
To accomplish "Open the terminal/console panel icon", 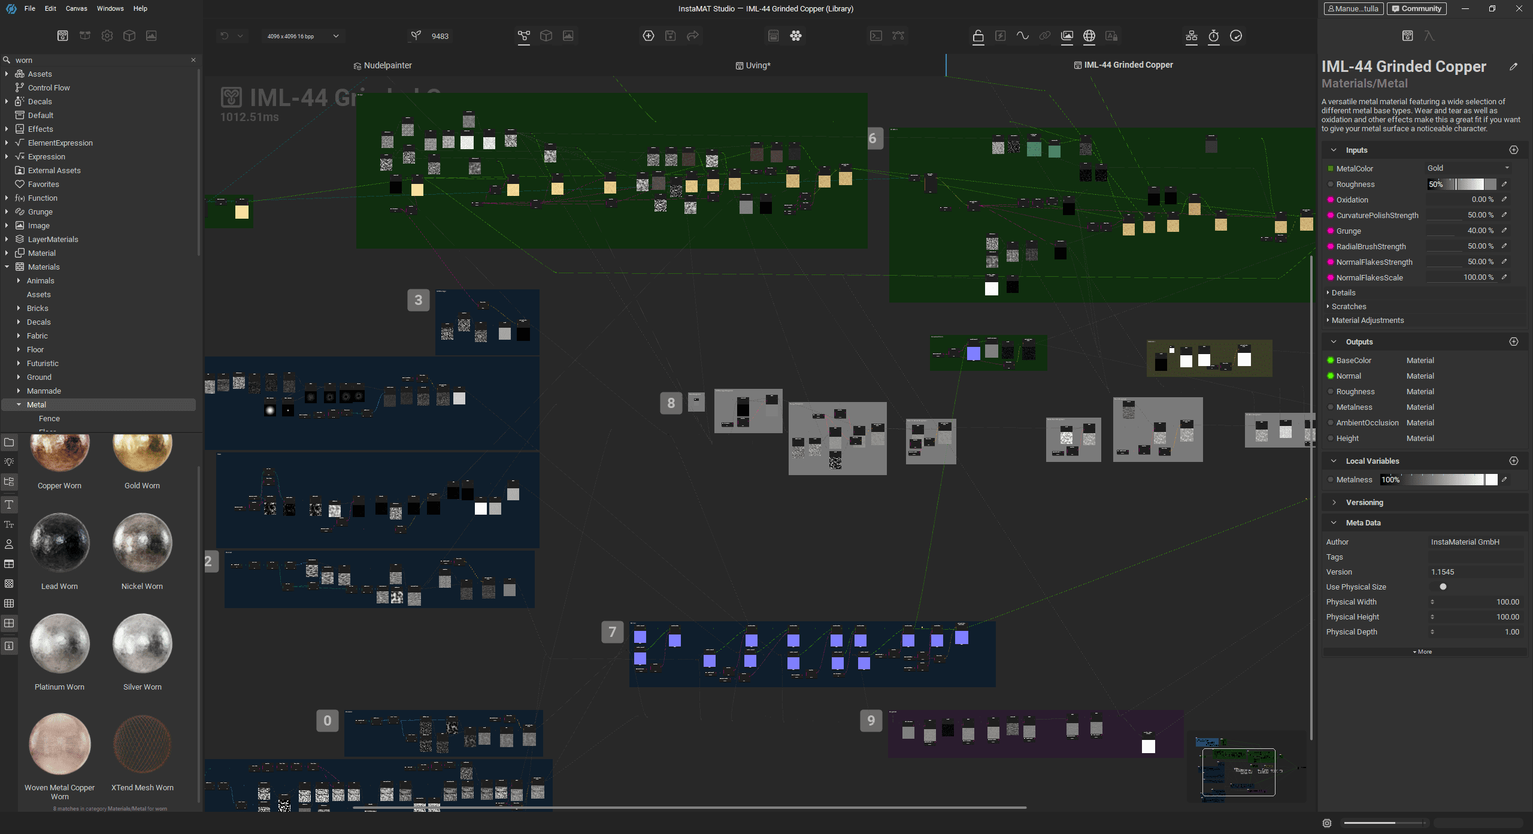I will click(876, 36).
